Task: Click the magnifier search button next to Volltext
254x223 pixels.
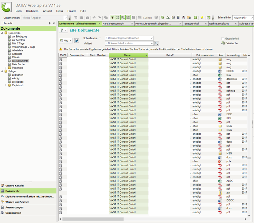Action: coord(157,43)
